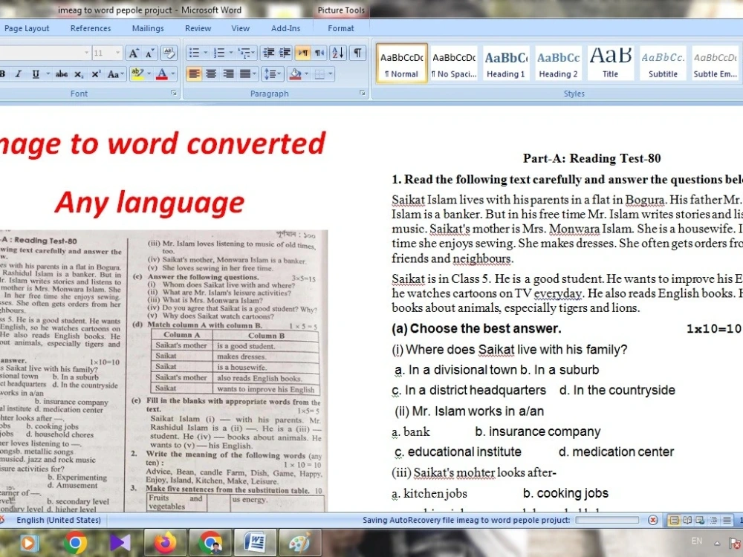
Task: Apply the Title style
Action: pos(610,63)
